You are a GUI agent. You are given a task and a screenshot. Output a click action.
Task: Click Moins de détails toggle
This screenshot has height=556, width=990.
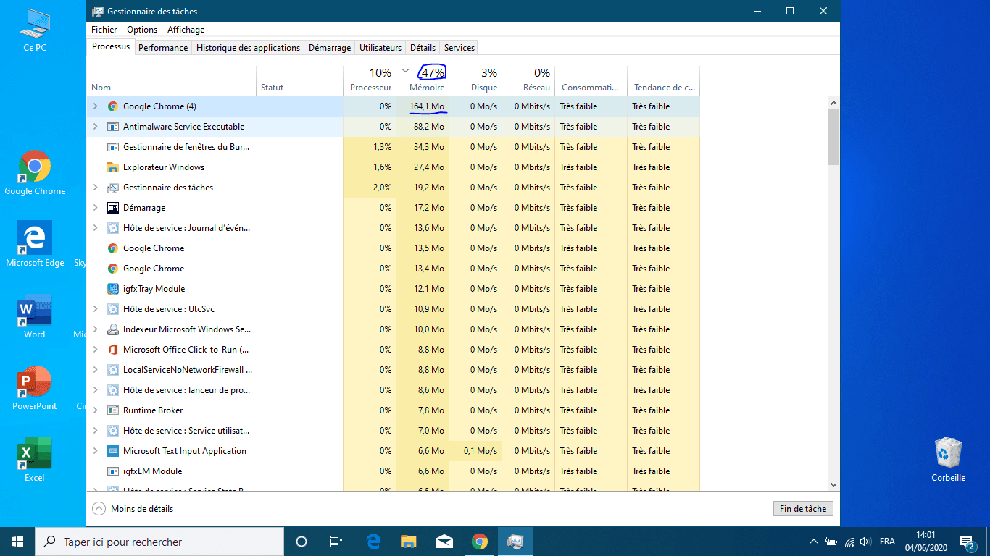pos(133,509)
